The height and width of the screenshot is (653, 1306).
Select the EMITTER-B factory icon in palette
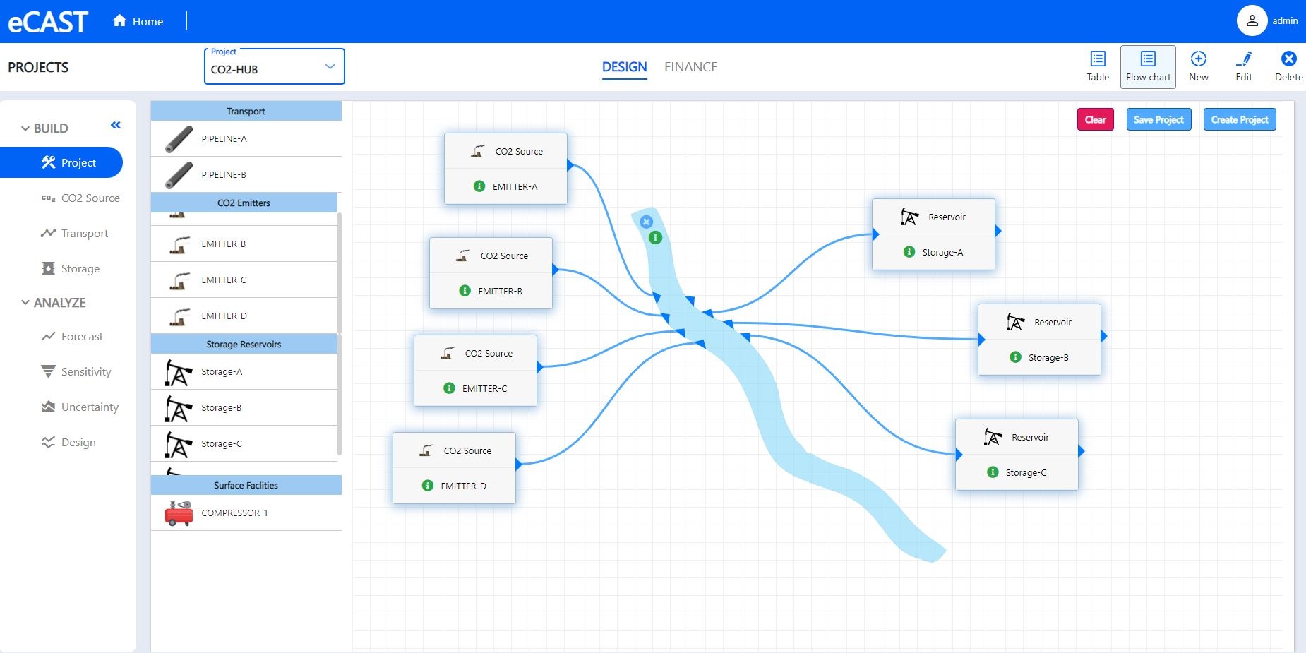click(x=179, y=244)
